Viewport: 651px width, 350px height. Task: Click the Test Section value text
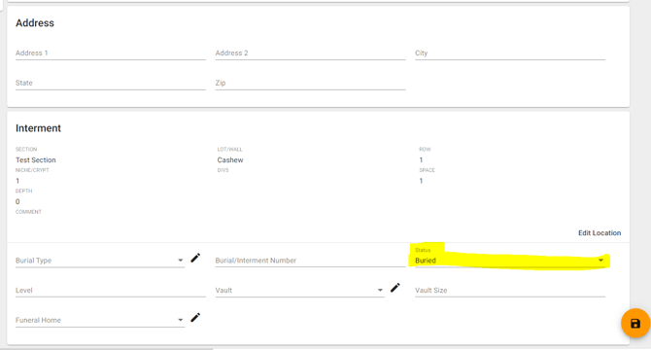pos(36,159)
